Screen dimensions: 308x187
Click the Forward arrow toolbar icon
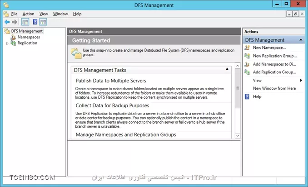click(15, 22)
